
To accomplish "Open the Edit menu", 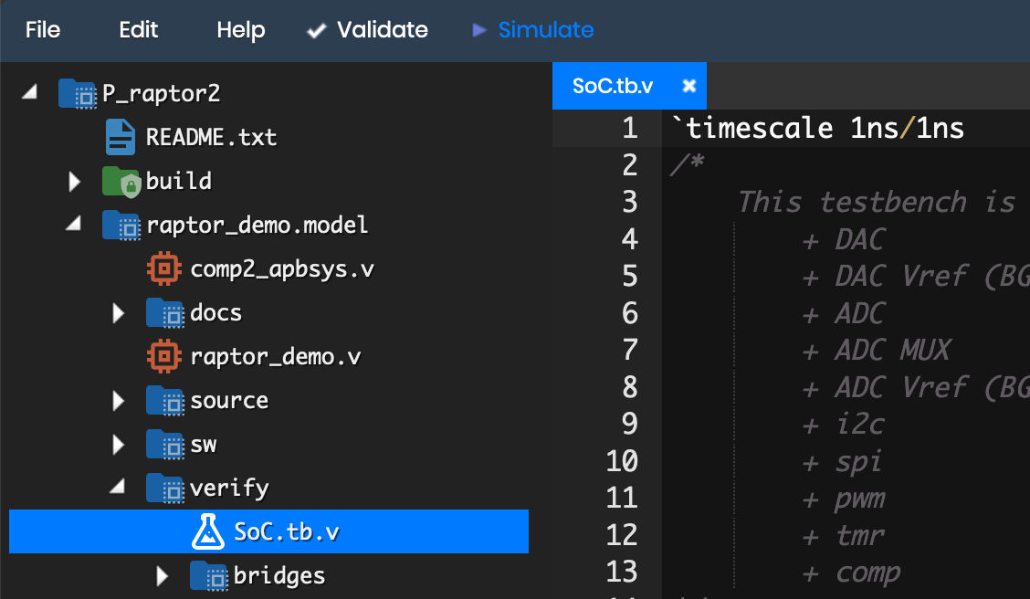I will (x=139, y=29).
